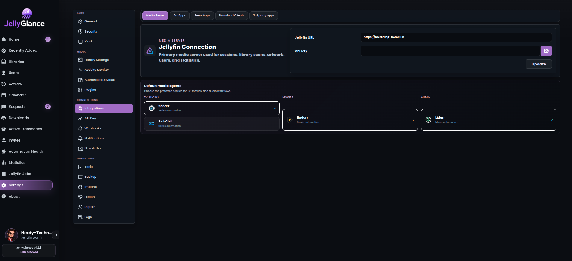572x261 pixels.
Task: Switch to the 3rd party apps tab
Action: [x=264, y=16]
